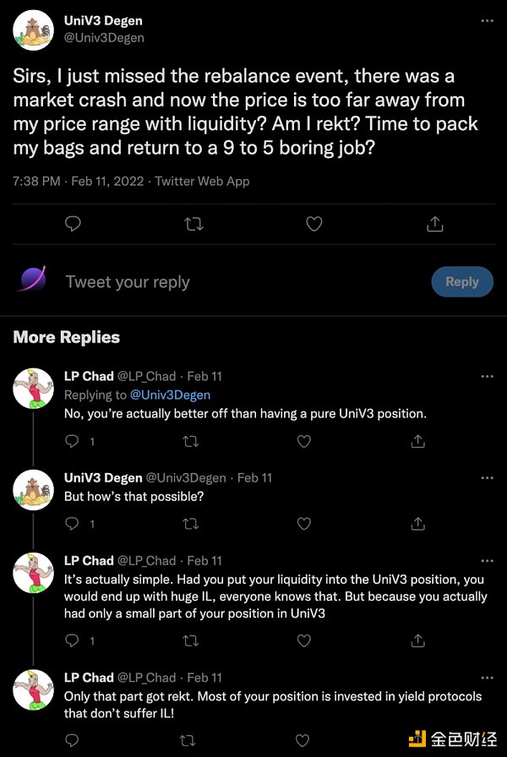507x757 pixels.
Task: Open the @Univ3Degen mention link
Action: (x=169, y=395)
